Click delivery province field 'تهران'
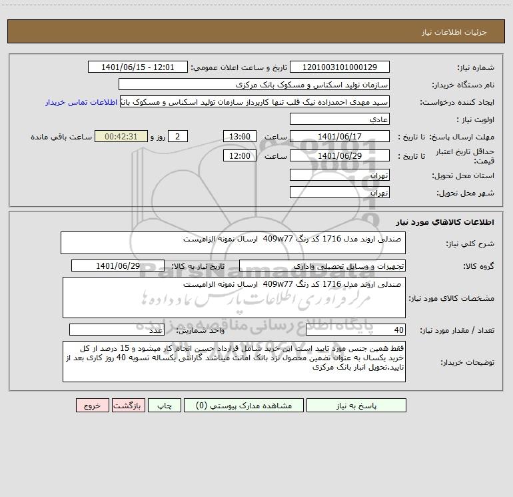513x497 pixels. (x=340, y=175)
